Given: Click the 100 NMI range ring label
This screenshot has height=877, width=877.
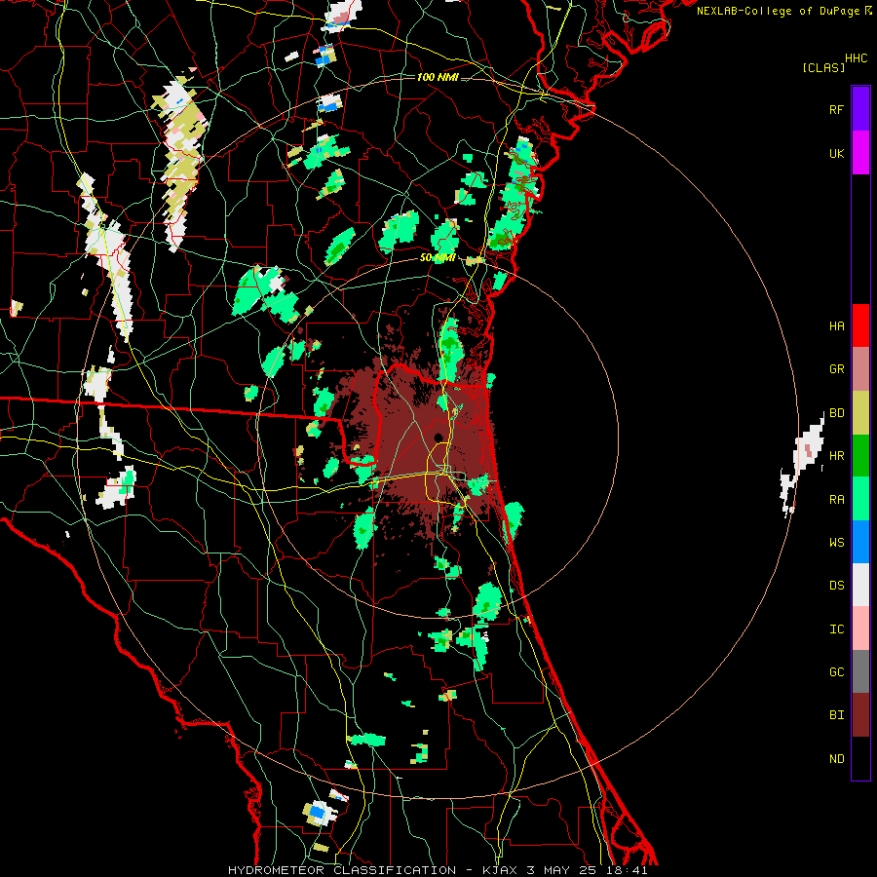Looking at the screenshot, I should 438,77.
